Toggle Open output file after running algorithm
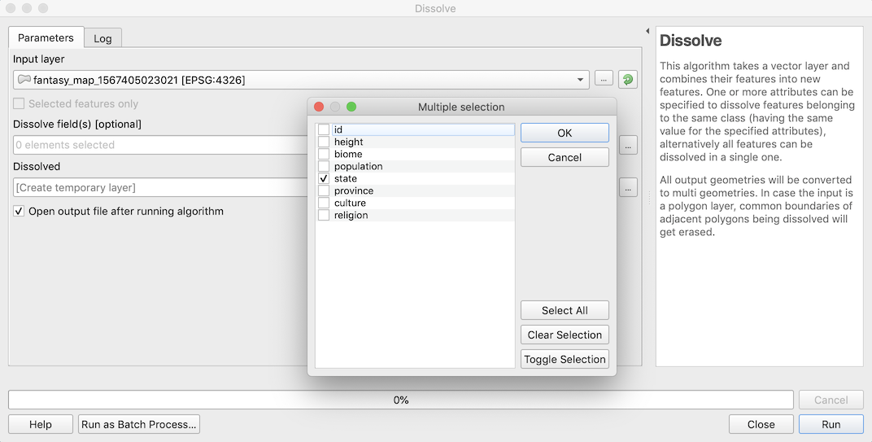This screenshot has width=872, height=442. (x=19, y=211)
